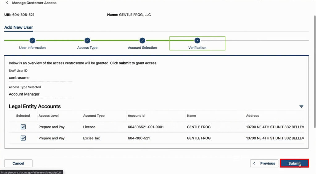
Task: Click the Cancel button
Action: [18, 163]
